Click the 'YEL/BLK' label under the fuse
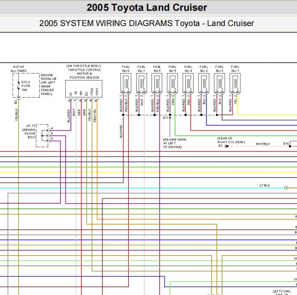This screenshot has width=297, height=295. pos(16,114)
